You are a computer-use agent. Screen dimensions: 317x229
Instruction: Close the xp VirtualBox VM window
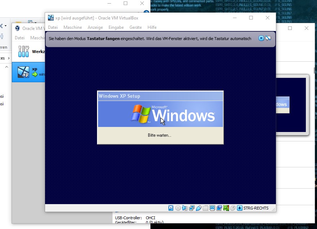(268, 18)
